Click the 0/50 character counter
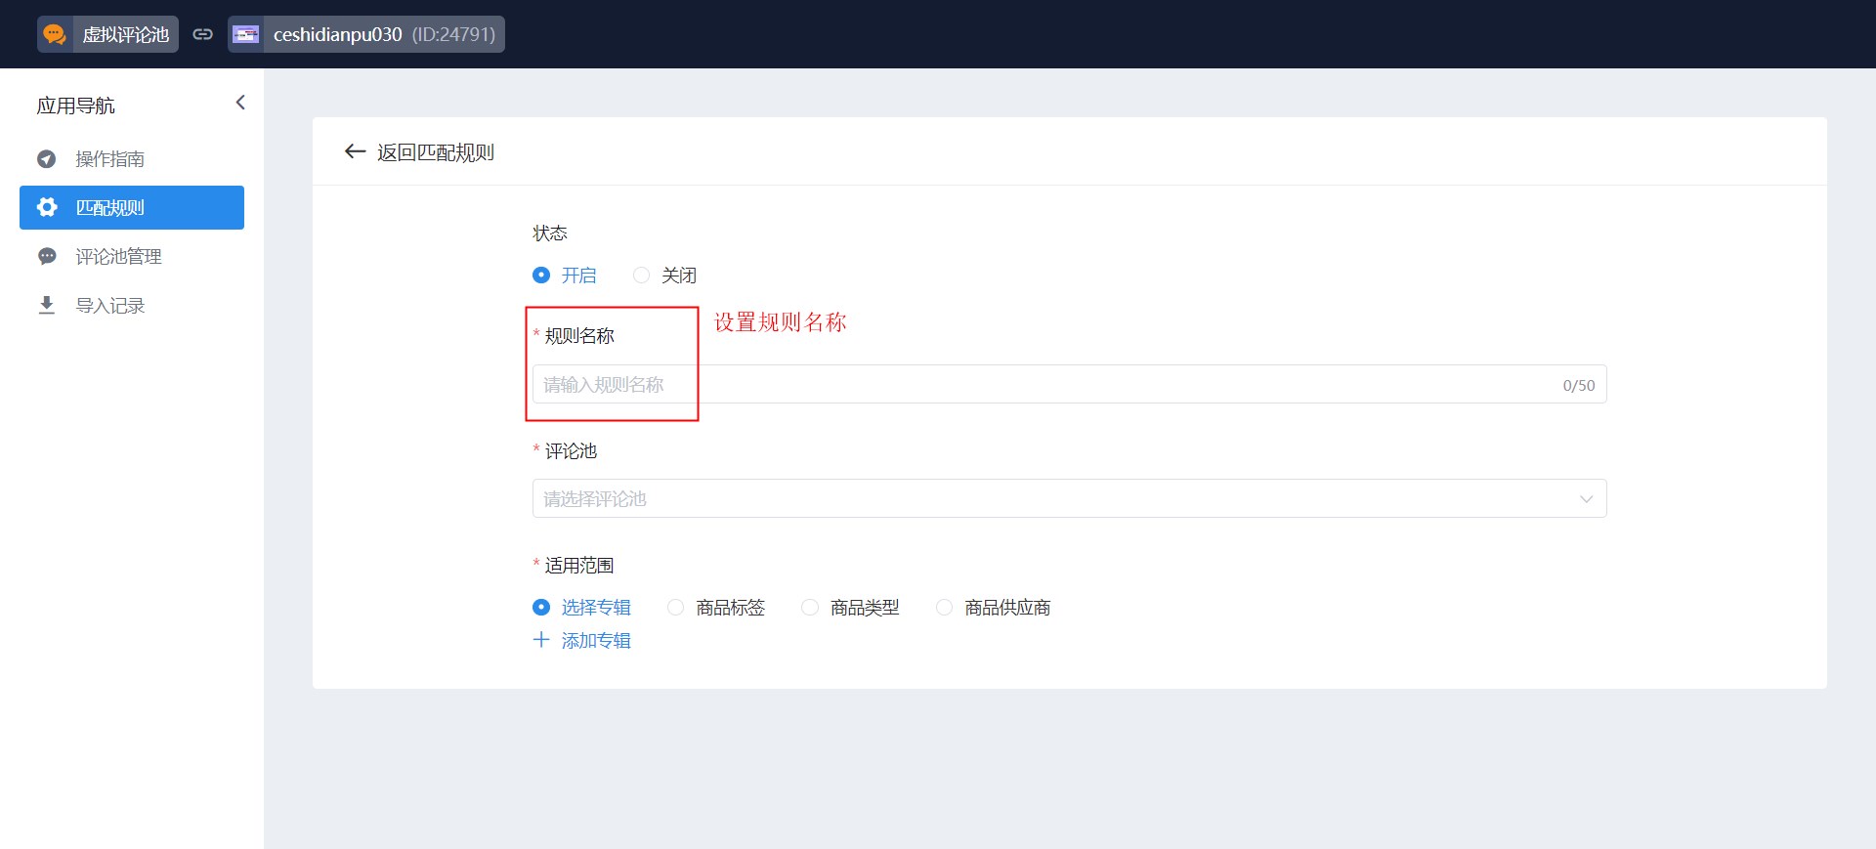Image resolution: width=1876 pixels, height=849 pixels. click(1578, 386)
